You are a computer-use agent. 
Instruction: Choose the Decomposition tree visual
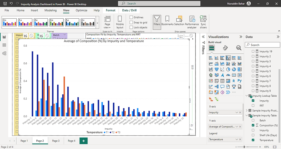[x=217, y=87]
